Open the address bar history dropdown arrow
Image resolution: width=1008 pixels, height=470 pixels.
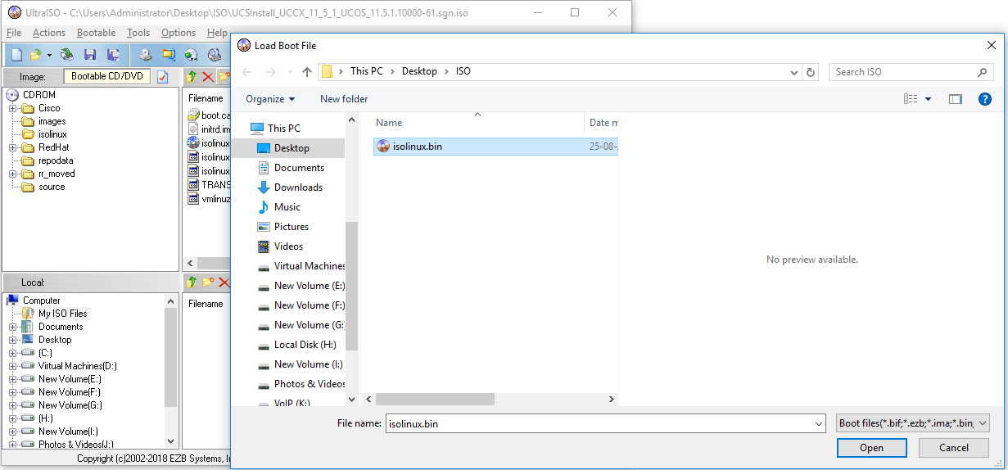[x=793, y=72]
